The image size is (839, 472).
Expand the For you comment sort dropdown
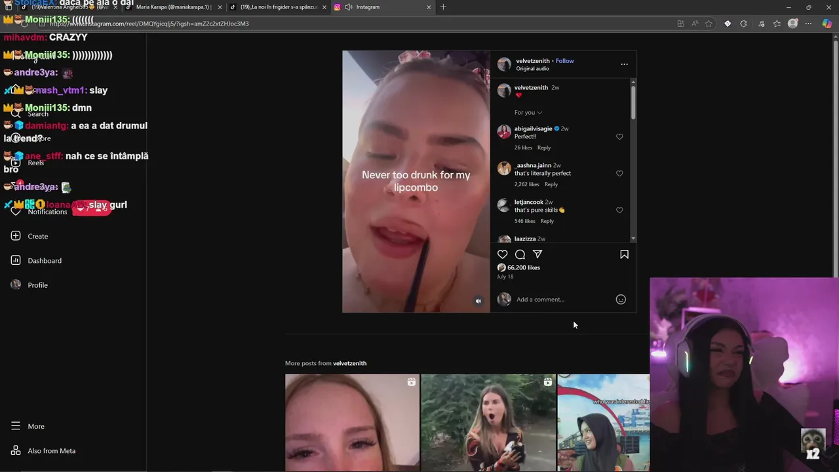pos(528,113)
